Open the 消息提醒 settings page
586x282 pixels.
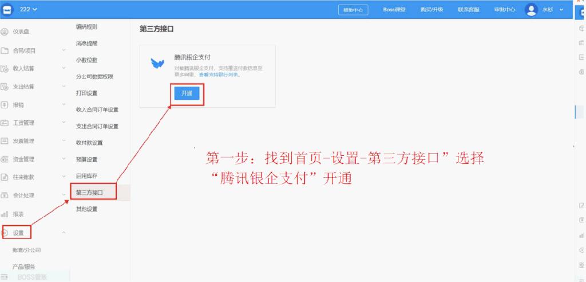tap(87, 44)
